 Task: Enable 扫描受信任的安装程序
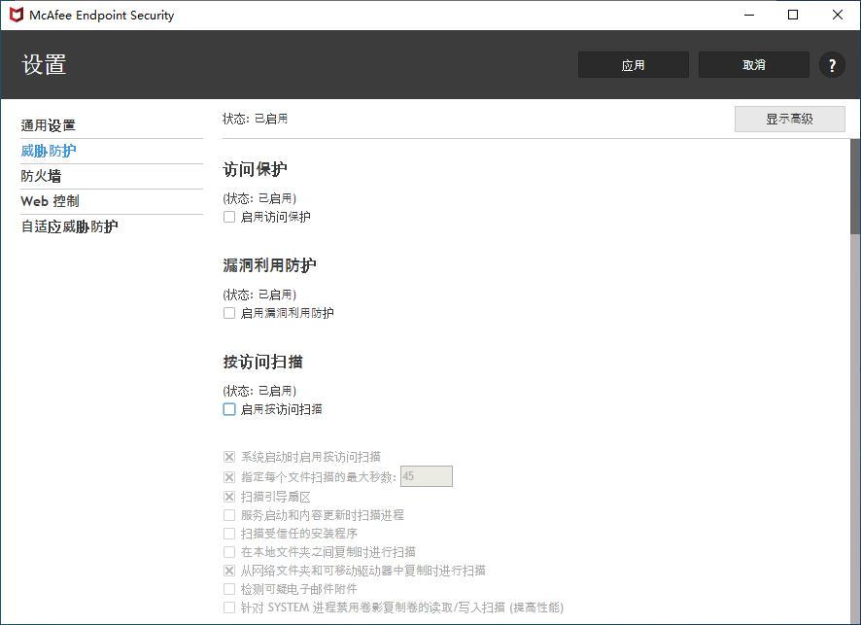click(228, 533)
